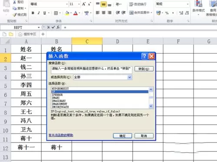Click the comma style icon
The image size is (217, 162).
pyautogui.click(x=173, y=13)
